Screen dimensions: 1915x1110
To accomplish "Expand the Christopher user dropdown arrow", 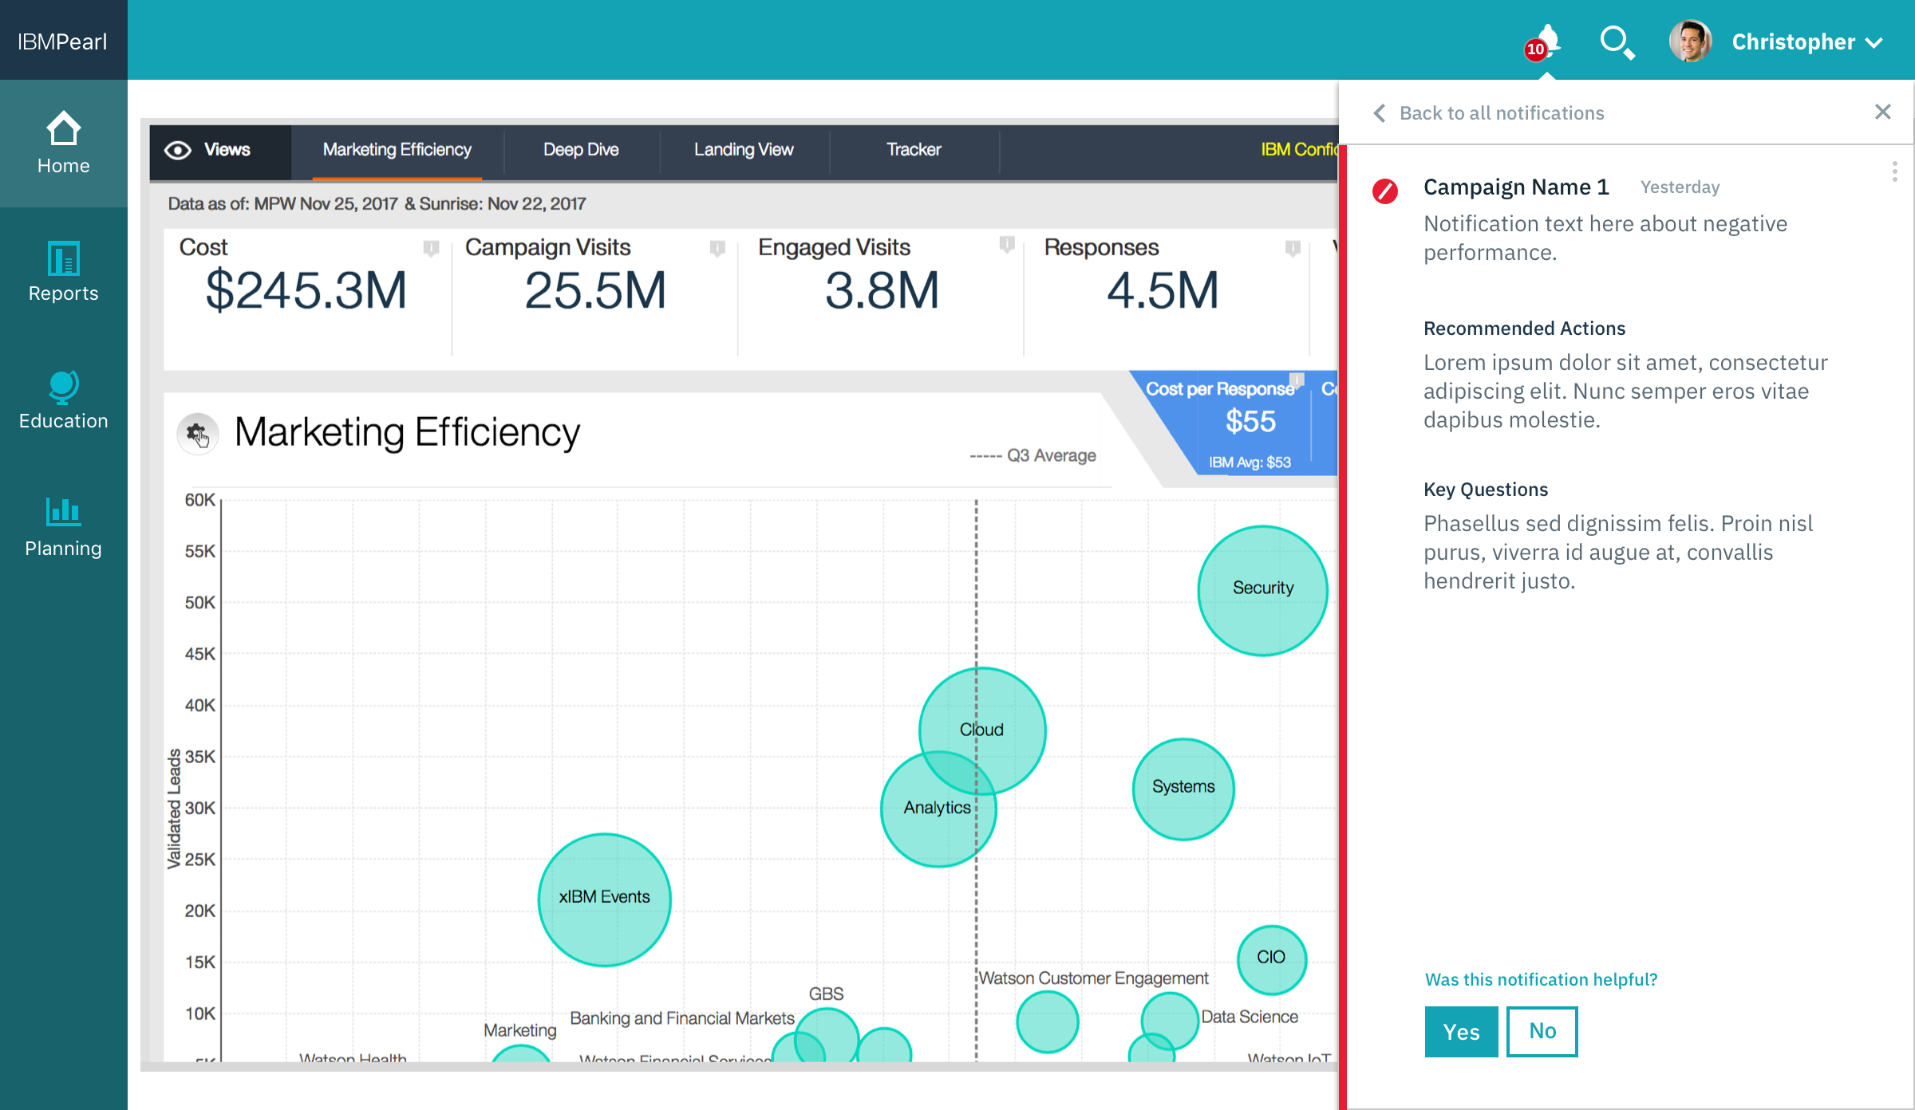I will 1875,43.
